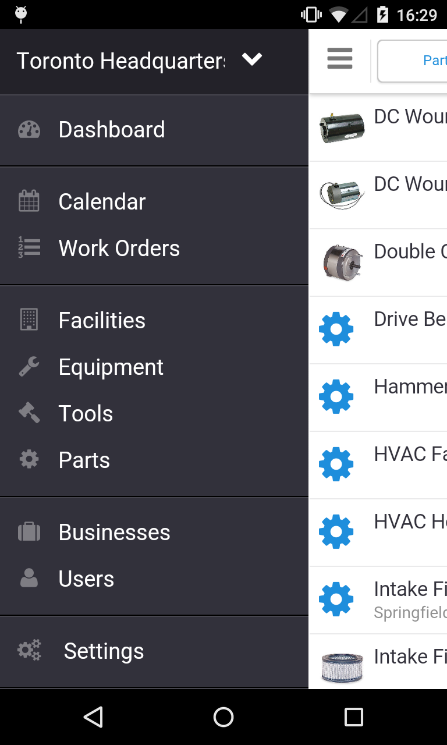Open the Work Orders menu item
Viewport: 447px width, 745px height.
coord(119,248)
